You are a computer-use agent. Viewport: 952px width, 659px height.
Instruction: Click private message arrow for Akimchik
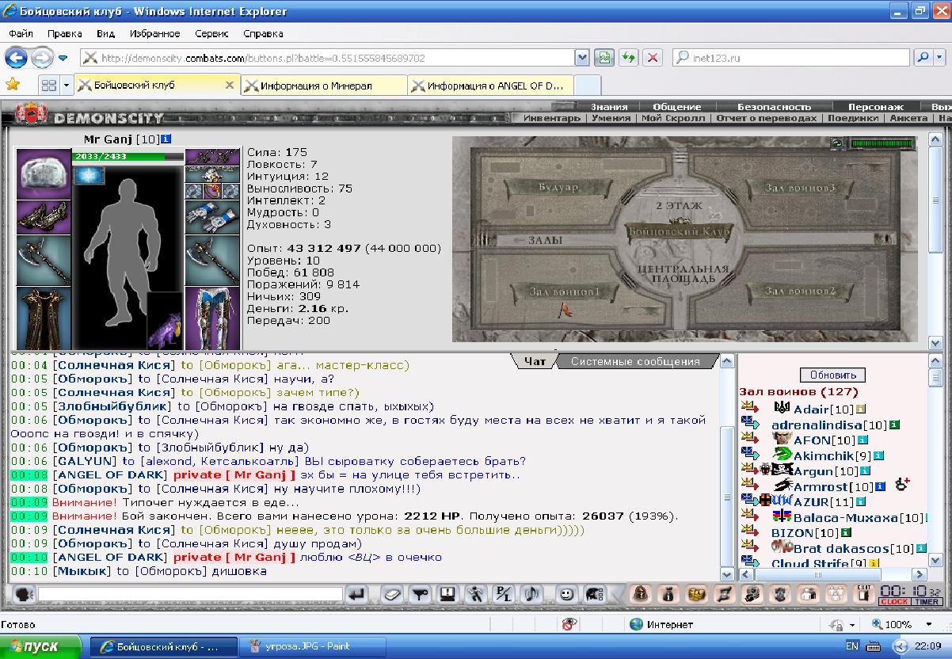click(749, 455)
